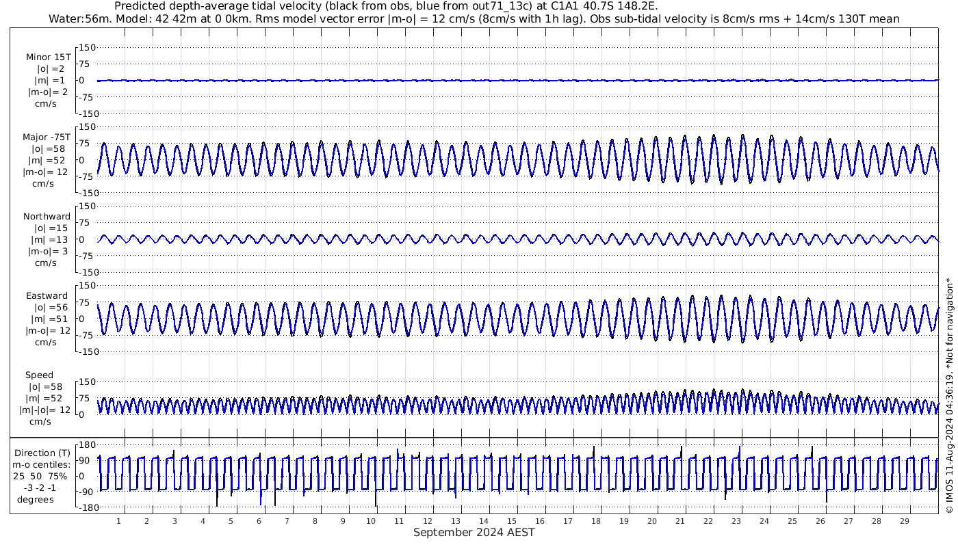Click the 'Eastward' panel label
This screenshot has height=547, width=958.
click(47, 296)
